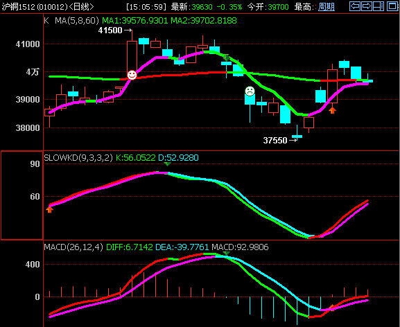The image size is (400, 327).
Task: Click the red smiley face buy marker
Action: pyautogui.click(x=132, y=75)
